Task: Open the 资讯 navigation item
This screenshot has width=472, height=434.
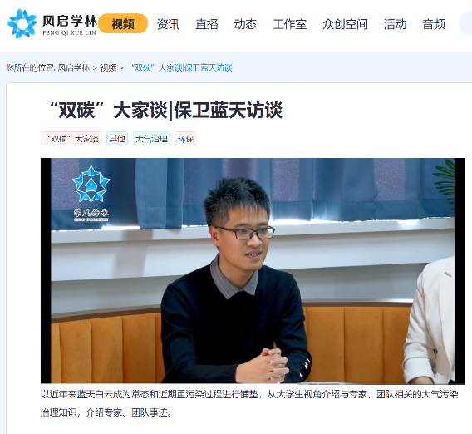Action: tap(168, 24)
